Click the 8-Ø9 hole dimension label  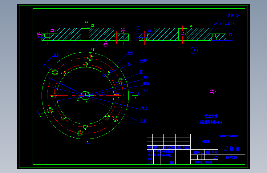coord(131,53)
